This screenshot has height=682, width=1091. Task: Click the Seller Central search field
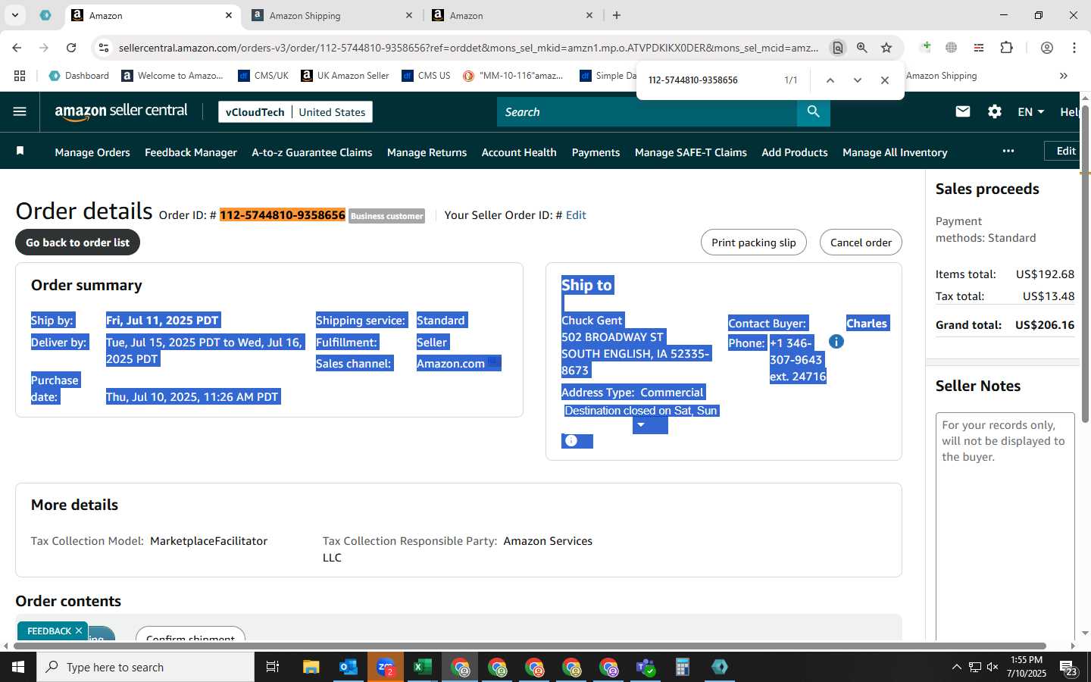[x=647, y=111]
